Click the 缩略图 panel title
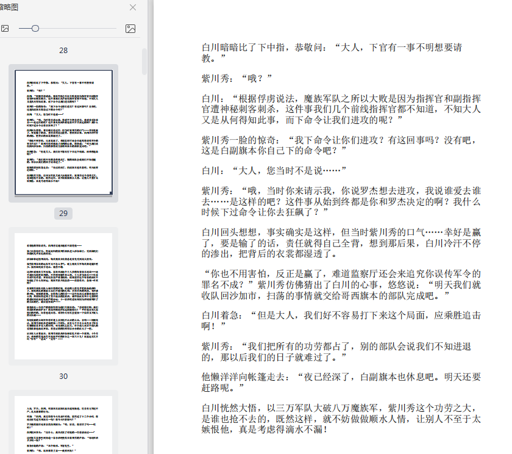 (9, 7)
